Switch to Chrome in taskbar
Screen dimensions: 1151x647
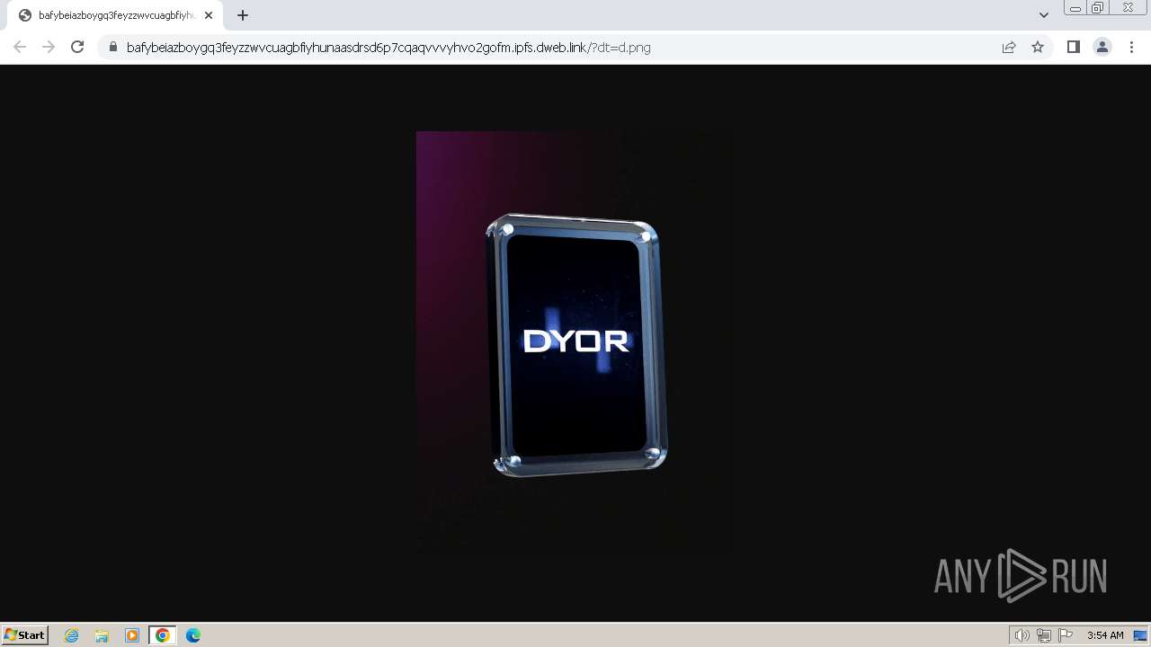click(x=163, y=635)
